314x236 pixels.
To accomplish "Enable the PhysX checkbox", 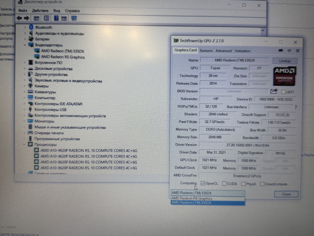I will coord(243,184).
